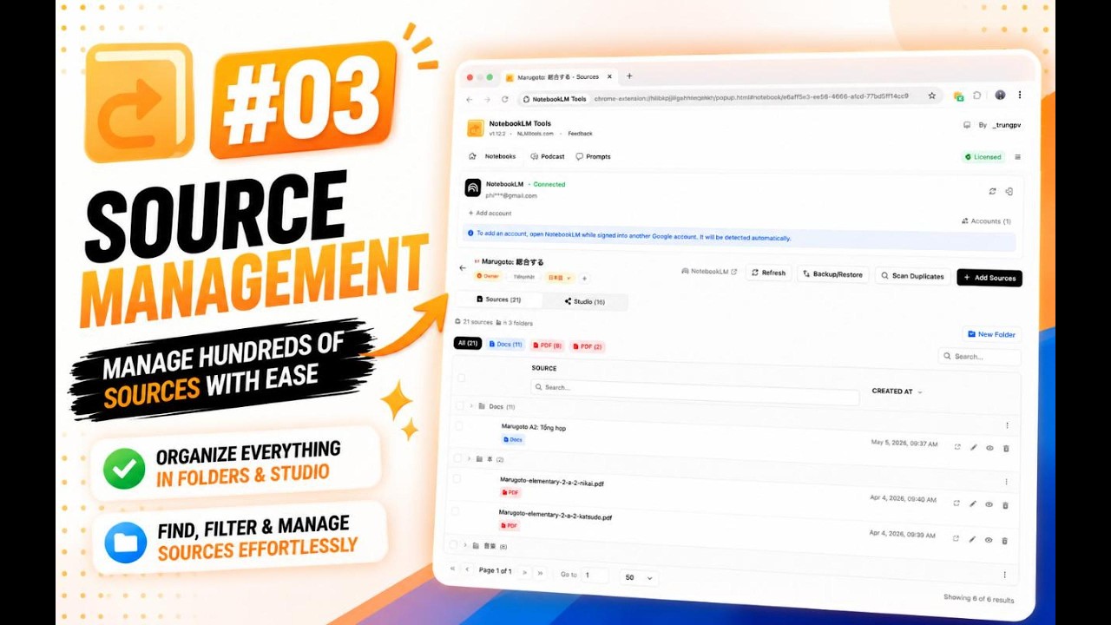Viewport: 1111px width, 625px height.
Task: Open the NotebookLM external link
Action: point(710,272)
